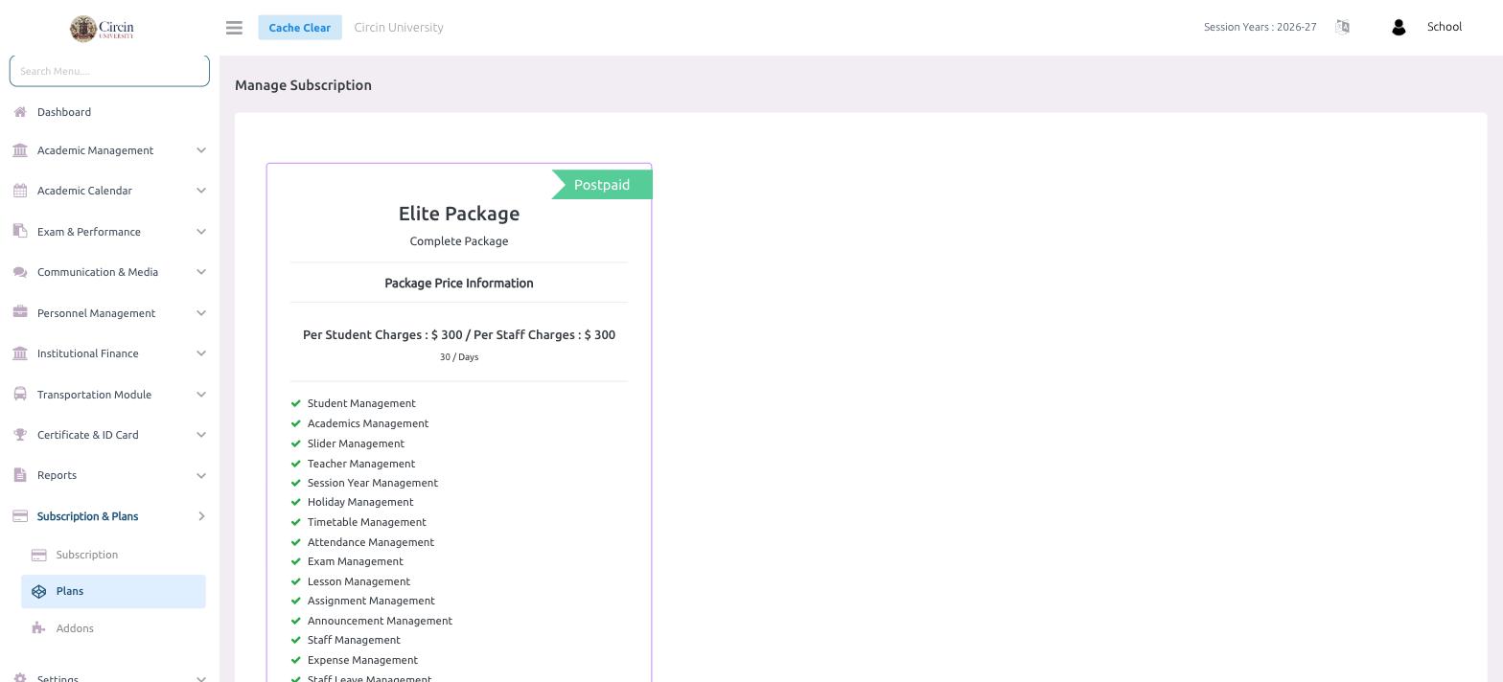
Task: Click the Dashboard home icon
Action: (20, 112)
